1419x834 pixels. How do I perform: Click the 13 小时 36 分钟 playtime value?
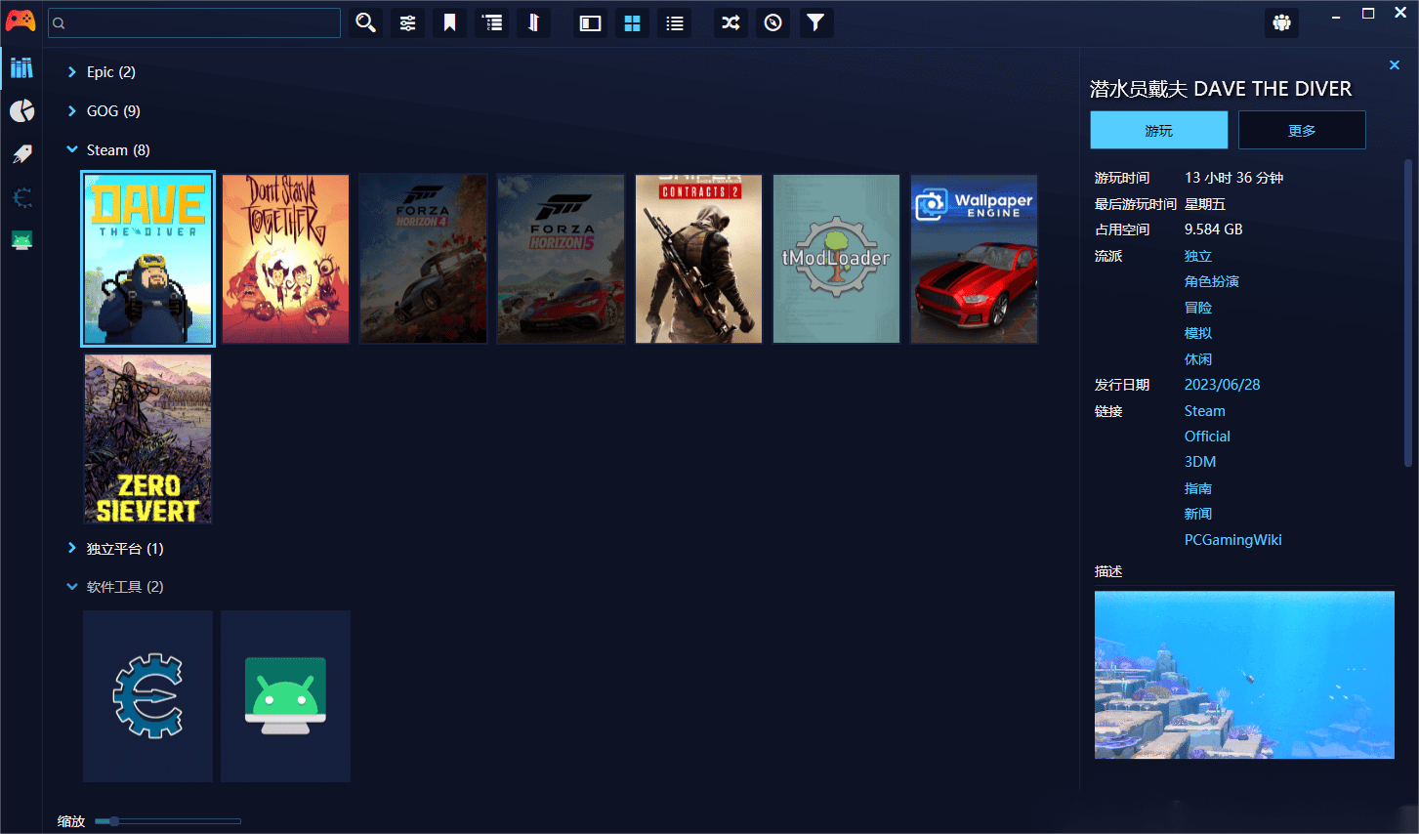pyautogui.click(x=1234, y=178)
